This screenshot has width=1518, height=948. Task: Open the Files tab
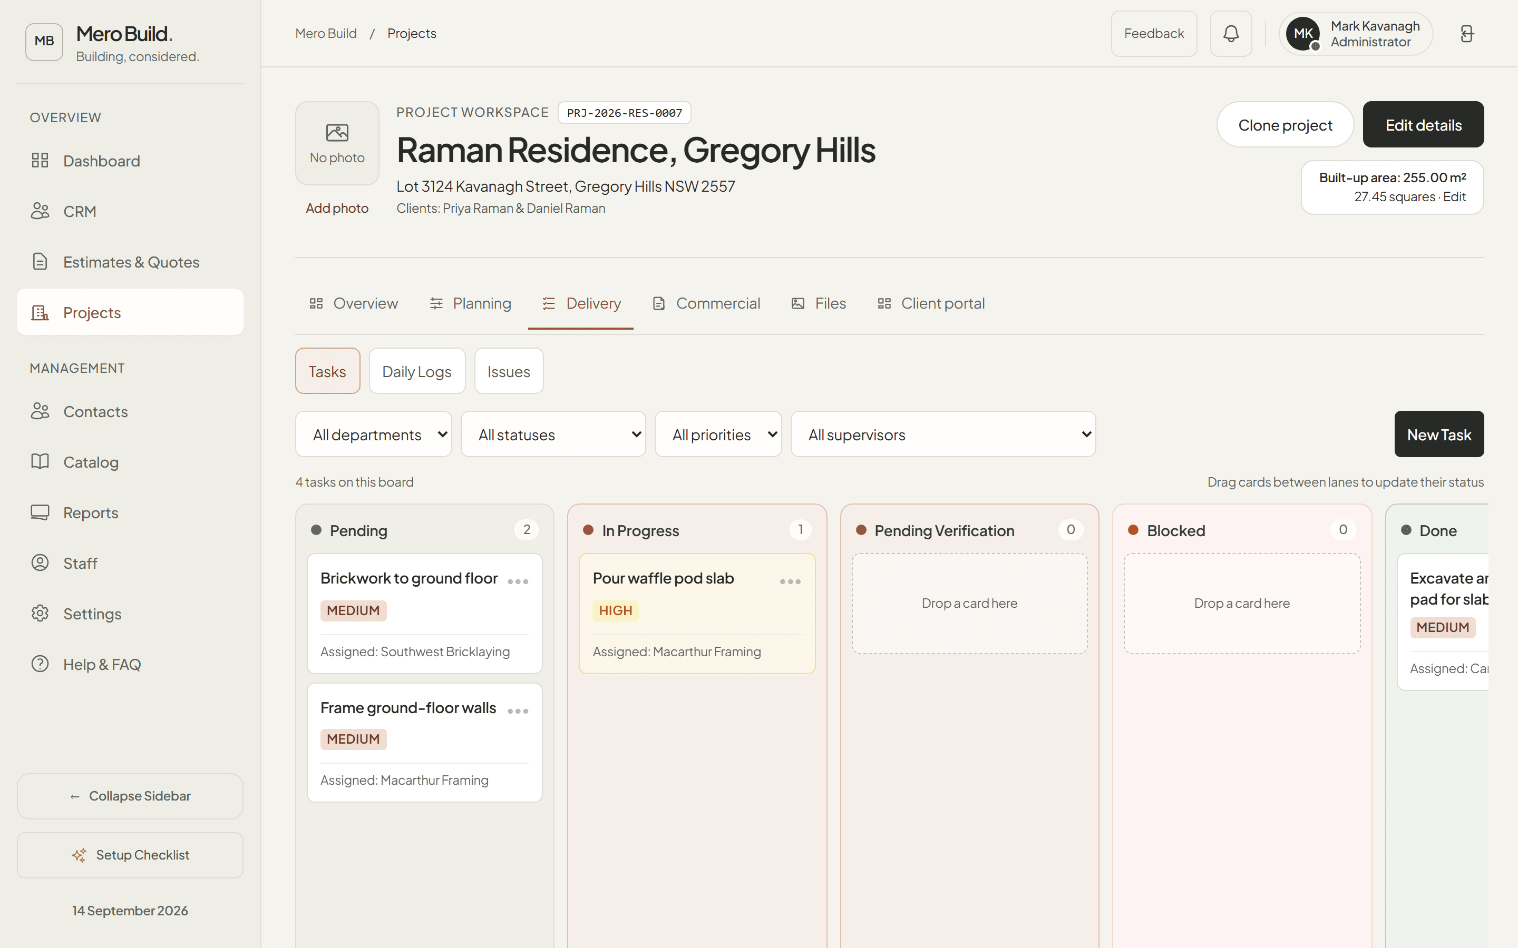[x=819, y=303]
